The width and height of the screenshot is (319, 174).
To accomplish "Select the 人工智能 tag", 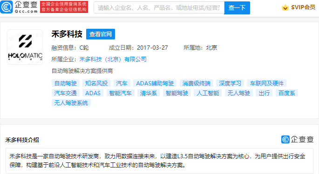I will (x=208, y=93).
